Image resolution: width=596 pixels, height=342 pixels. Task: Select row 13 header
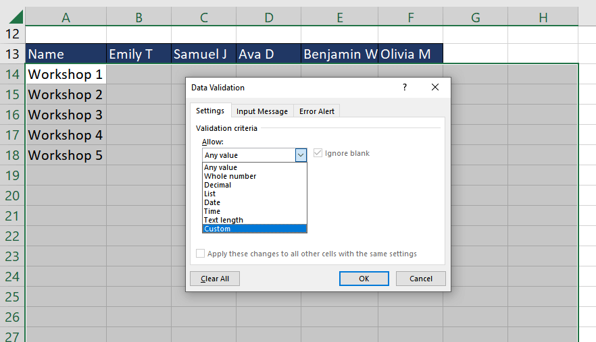pos(12,54)
